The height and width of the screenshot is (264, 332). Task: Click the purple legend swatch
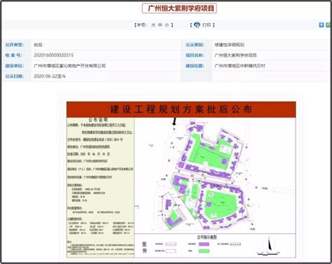(x=204, y=244)
